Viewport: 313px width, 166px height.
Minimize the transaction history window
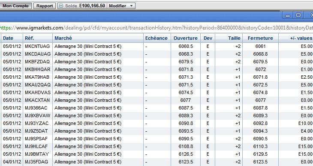point(288,15)
